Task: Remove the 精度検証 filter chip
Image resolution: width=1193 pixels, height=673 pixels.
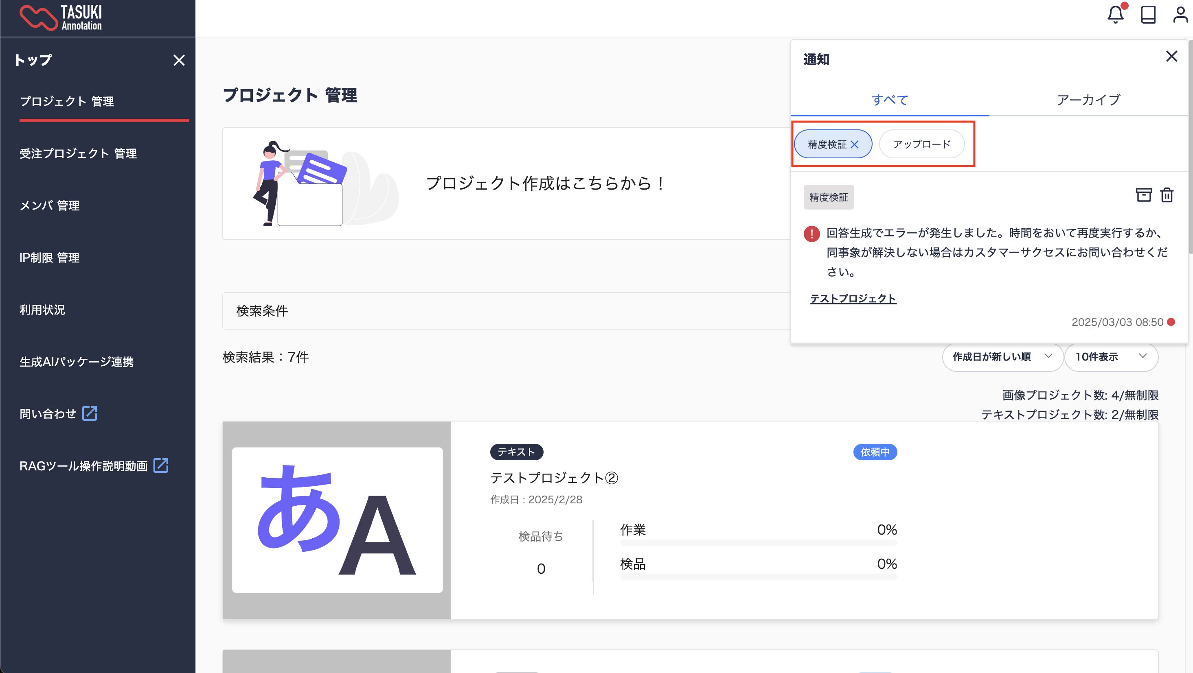Action: 855,144
